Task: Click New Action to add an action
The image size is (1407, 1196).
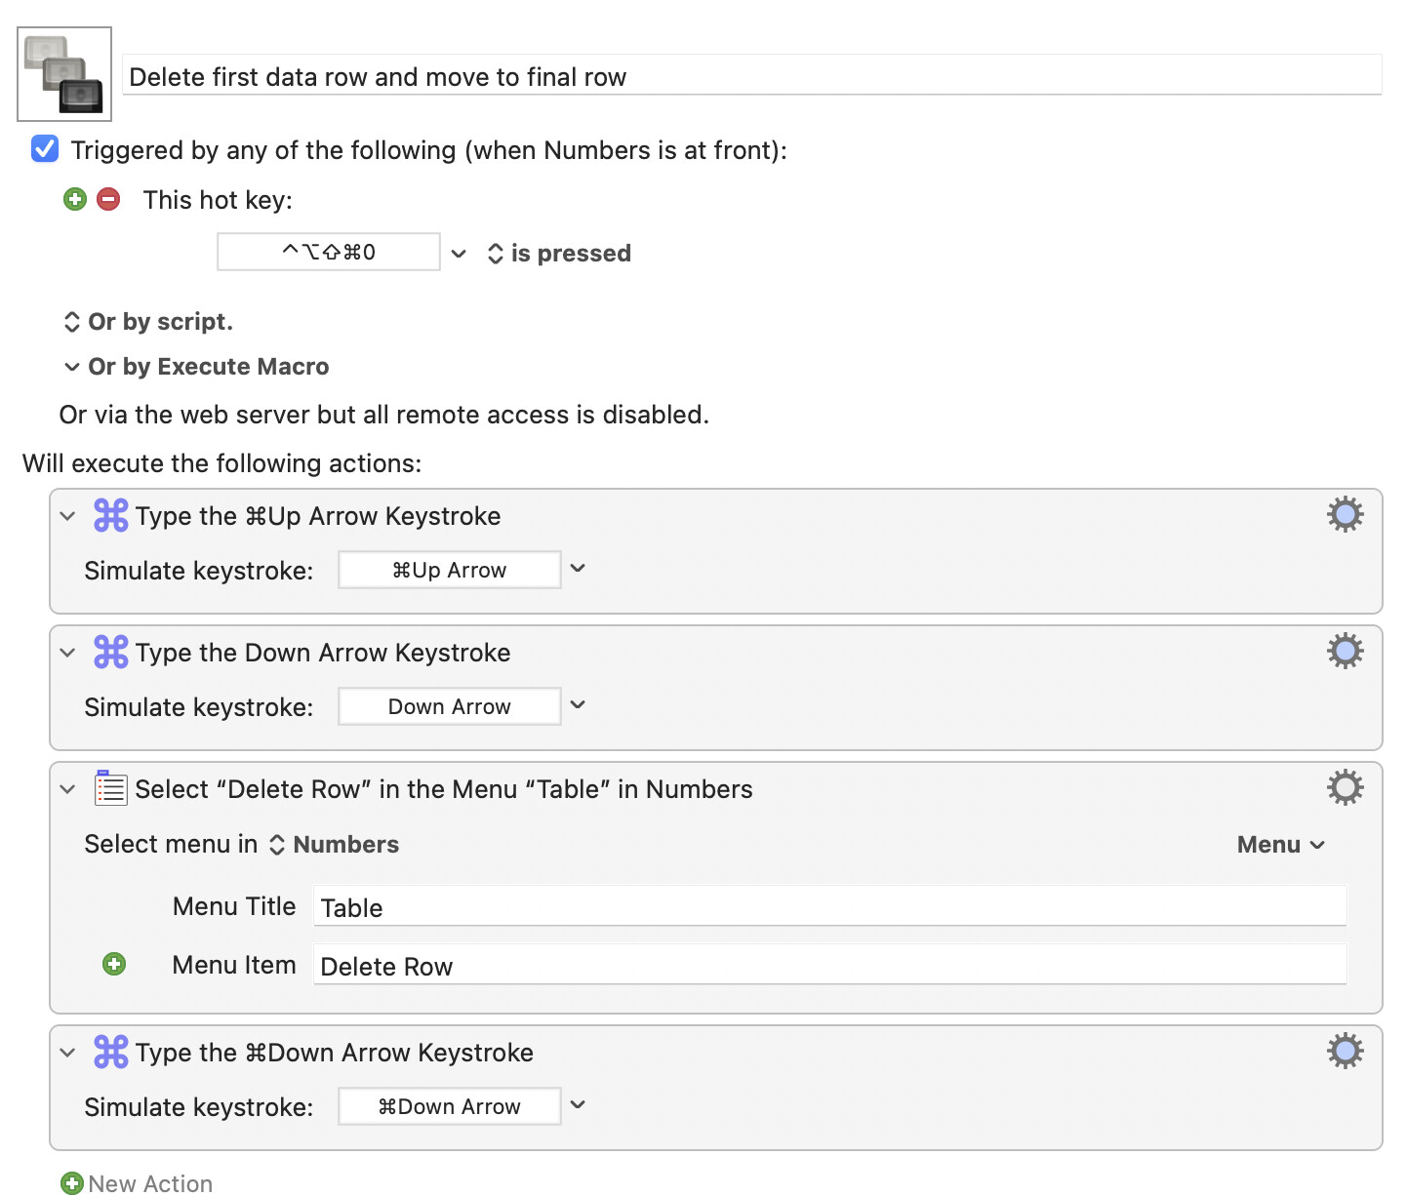Action: tap(137, 1183)
